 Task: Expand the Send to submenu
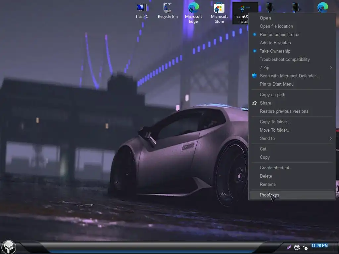tap(292, 139)
